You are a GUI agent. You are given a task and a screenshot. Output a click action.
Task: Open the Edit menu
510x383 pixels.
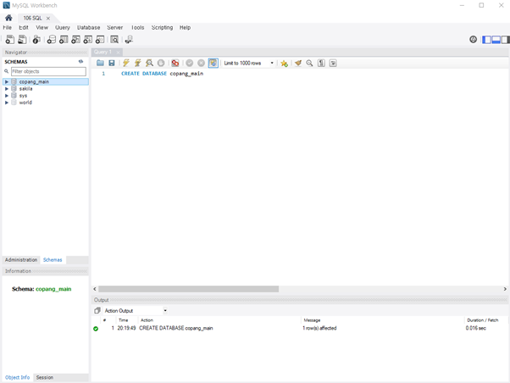(24, 28)
